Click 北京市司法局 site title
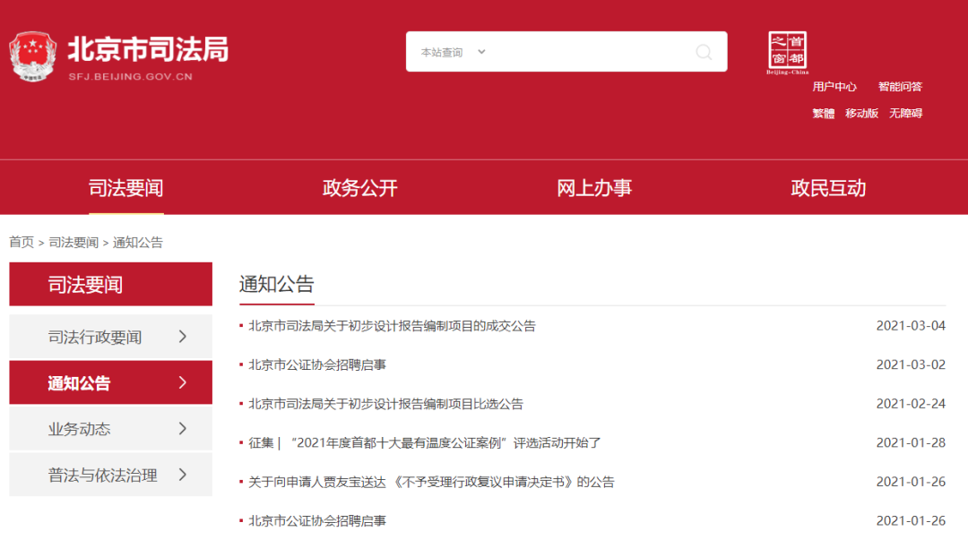Image resolution: width=968 pixels, height=540 pixels. click(148, 48)
